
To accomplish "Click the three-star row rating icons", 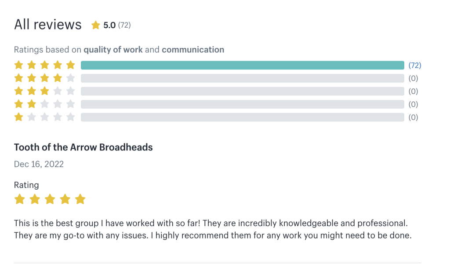I will 44,91.
